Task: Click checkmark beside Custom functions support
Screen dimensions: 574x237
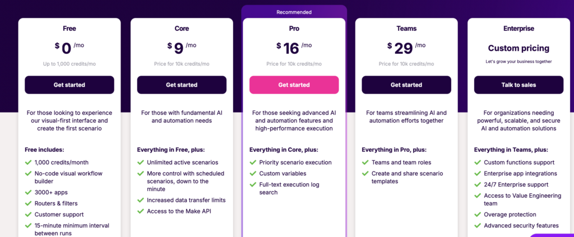Action: point(478,162)
